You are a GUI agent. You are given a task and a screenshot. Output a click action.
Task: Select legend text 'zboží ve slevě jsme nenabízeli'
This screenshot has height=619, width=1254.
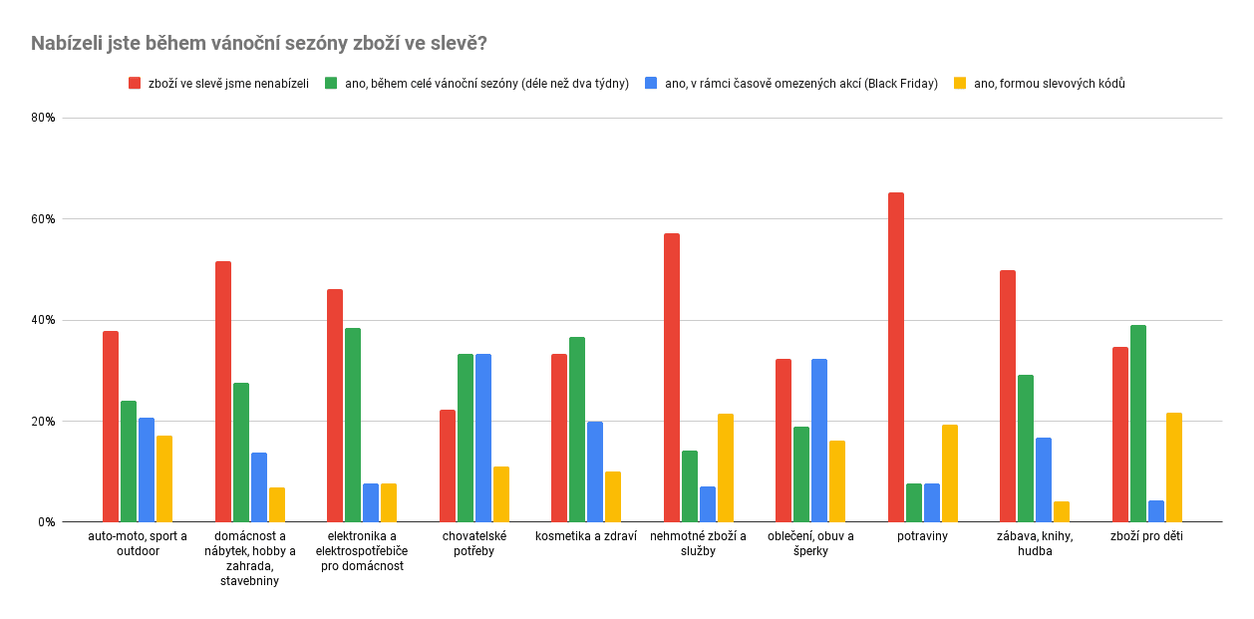(x=228, y=84)
